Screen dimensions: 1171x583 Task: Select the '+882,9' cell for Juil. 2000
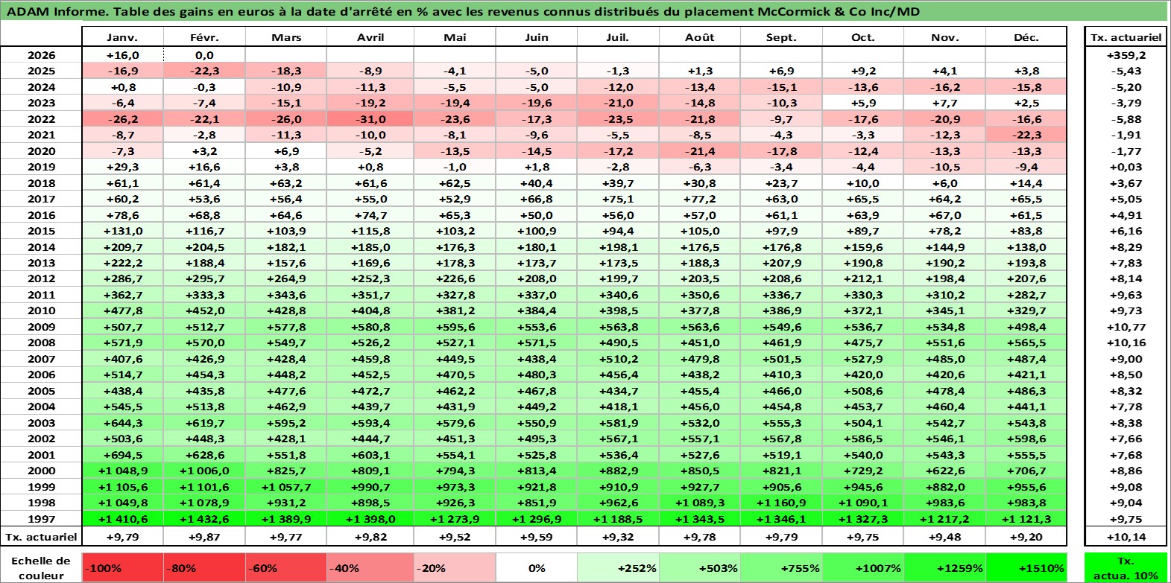(x=618, y=471)
